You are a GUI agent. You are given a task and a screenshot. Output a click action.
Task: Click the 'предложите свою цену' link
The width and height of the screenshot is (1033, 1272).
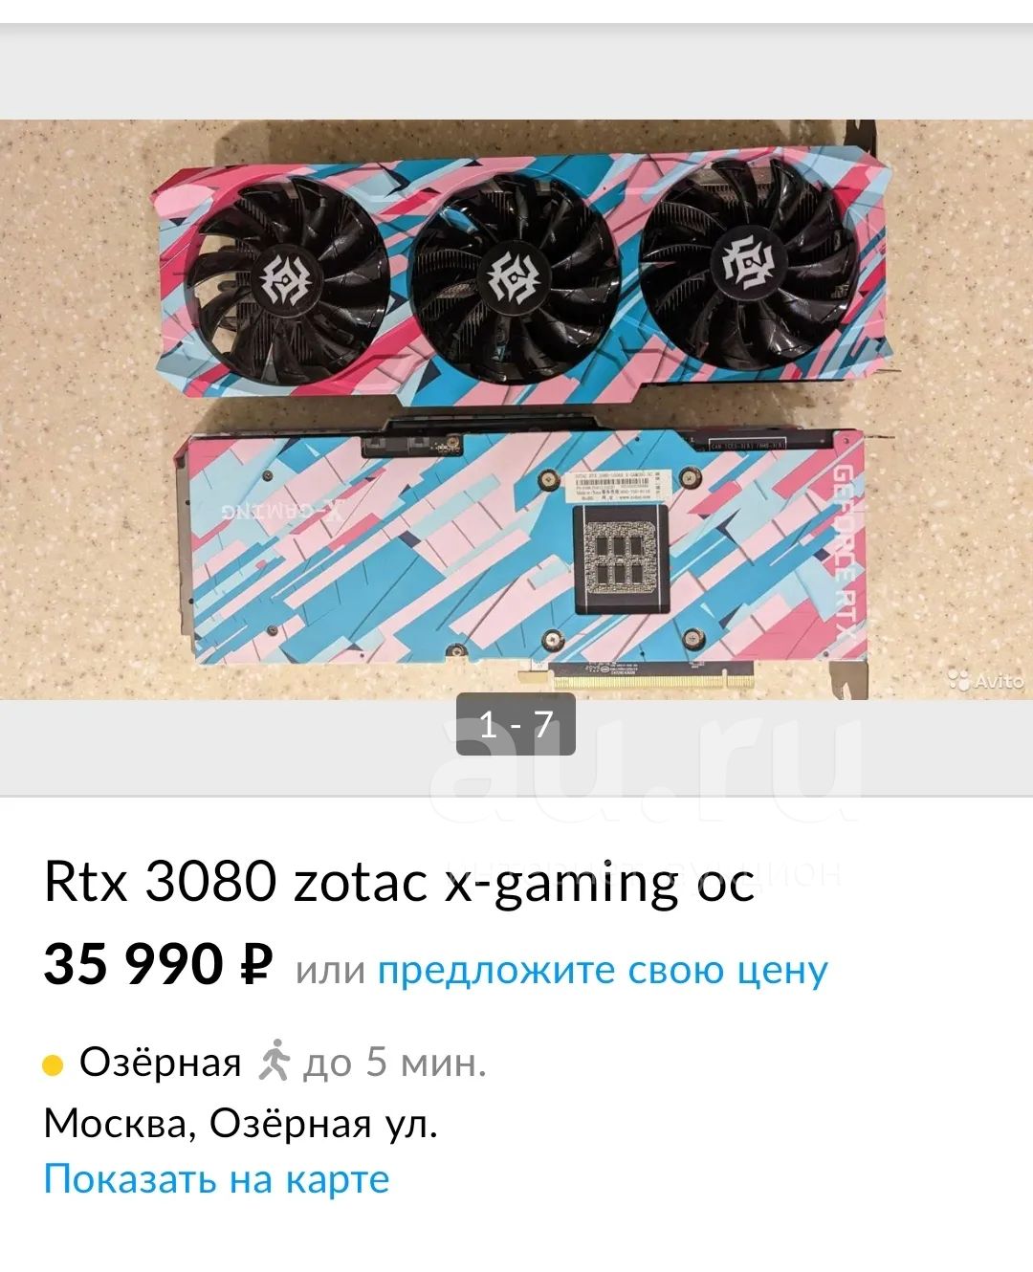coord(604,970)
